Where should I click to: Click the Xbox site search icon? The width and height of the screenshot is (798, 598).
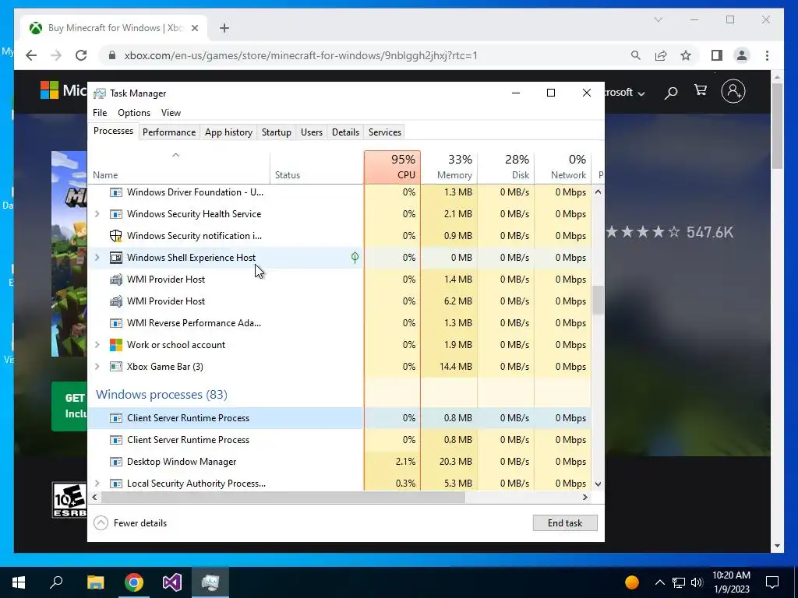(671, 93)
